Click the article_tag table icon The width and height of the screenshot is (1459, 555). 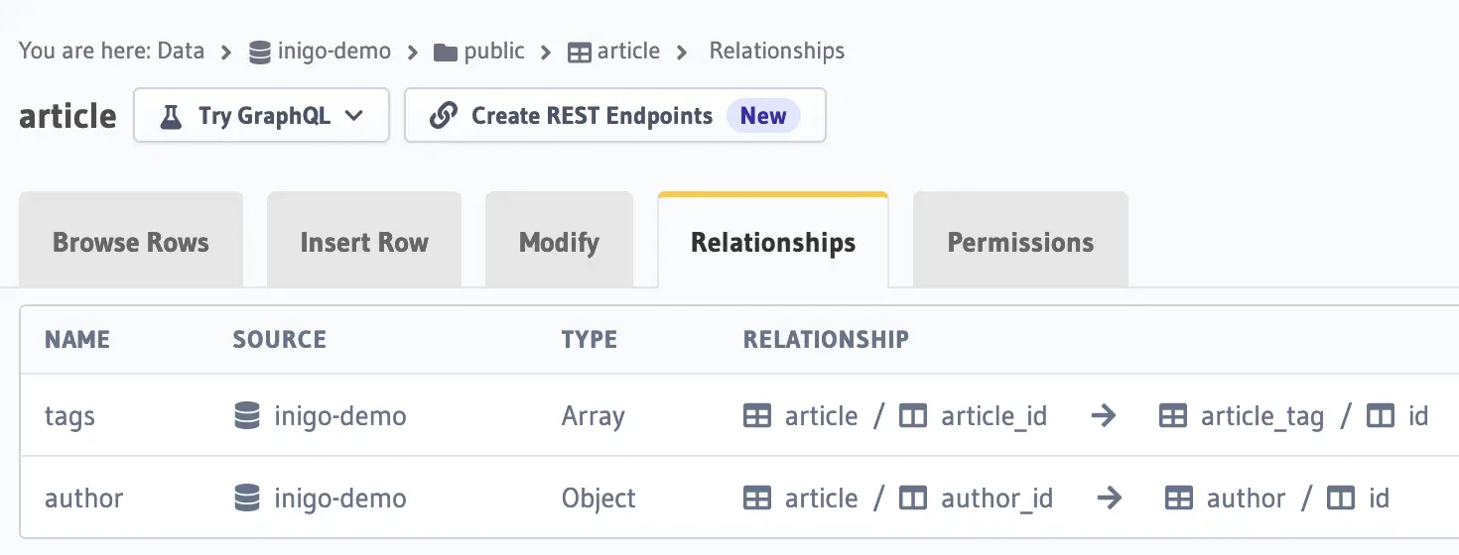[1173, 416]
